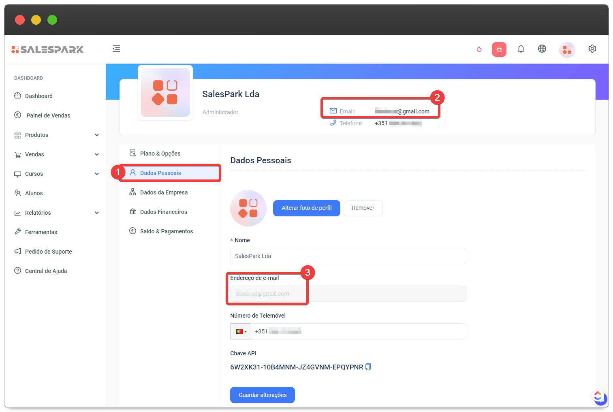Open the chat widget in the bottom corner
Screen dimensions: 613x412
(x=599, y=397)
